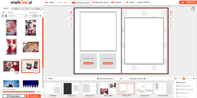Screen dimensions: 197x98
Task: Open Okładka cover thumbnail
Action: 53,89
